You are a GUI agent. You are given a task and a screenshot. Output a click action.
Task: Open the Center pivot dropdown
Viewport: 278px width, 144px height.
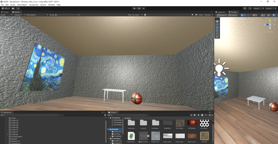[x=221, y=15]
